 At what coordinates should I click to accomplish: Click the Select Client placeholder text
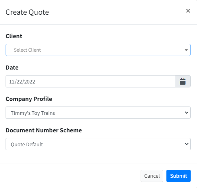coord(27,50)
